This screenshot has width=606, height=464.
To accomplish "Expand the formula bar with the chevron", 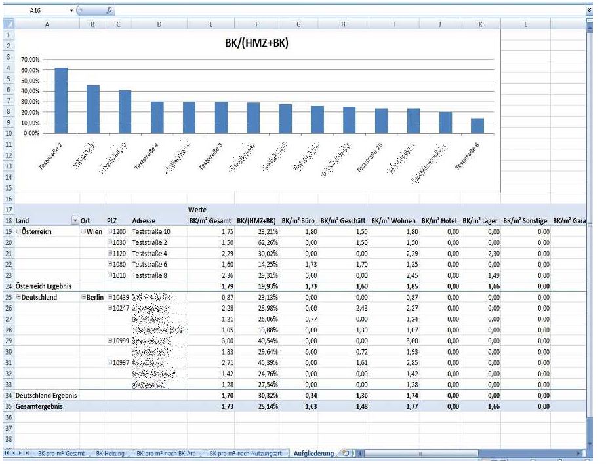I will (590, 10).
